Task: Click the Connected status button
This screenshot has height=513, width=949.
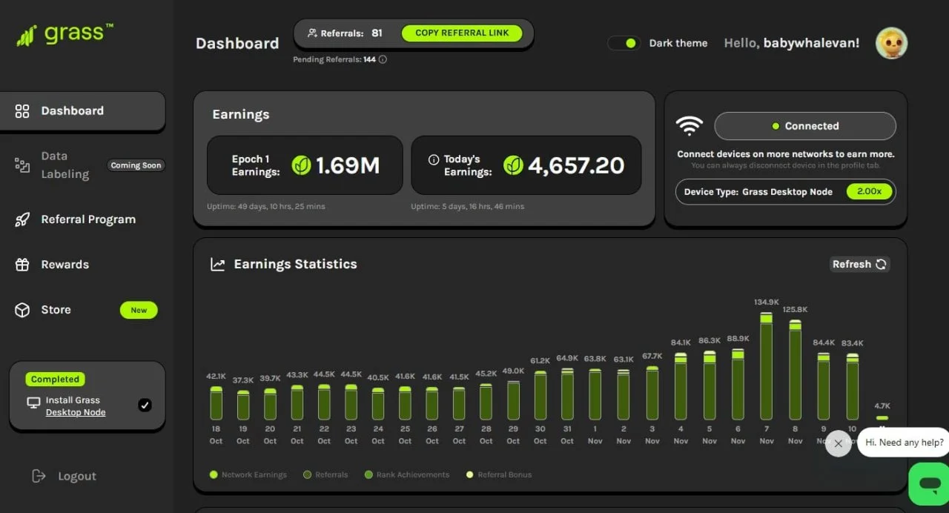Action: tap(805, 126)
